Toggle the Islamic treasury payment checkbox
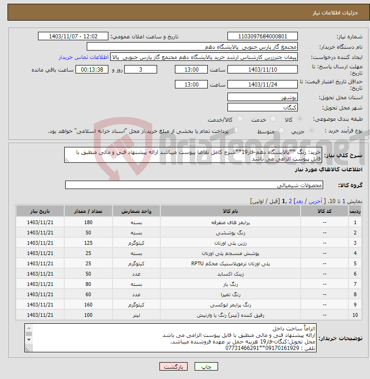370x379 pixels. coord(235,130)
